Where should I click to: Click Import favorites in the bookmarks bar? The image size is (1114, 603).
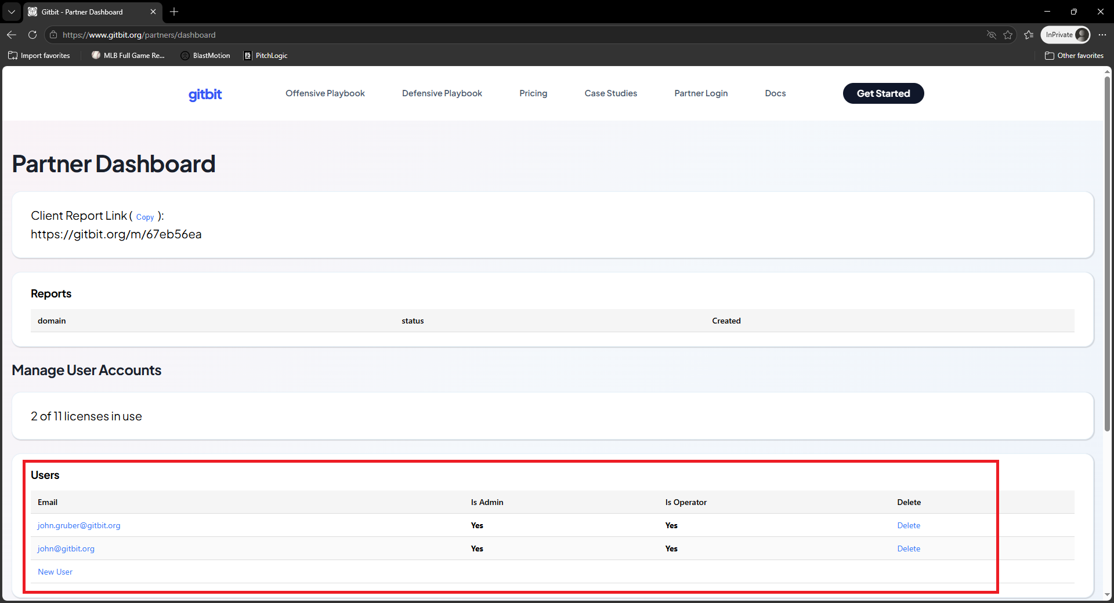[38, 55]
